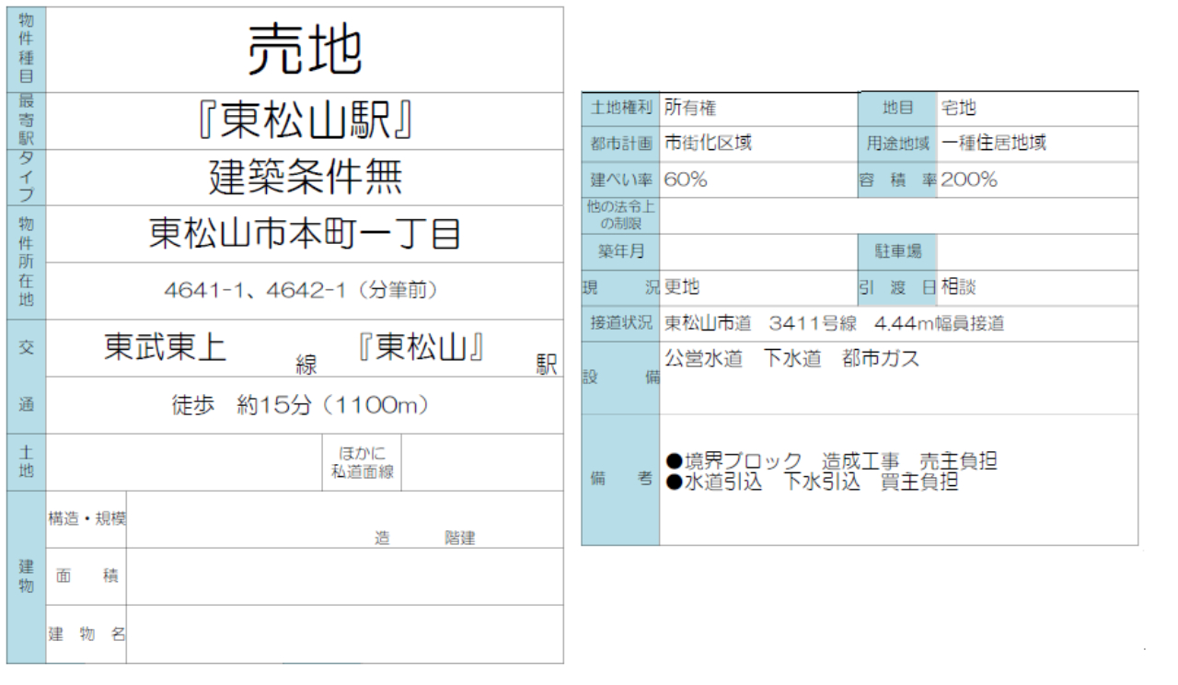Click the title text 売地
This screenshot has height=685, width=1178.
click(x=305, y=49)
